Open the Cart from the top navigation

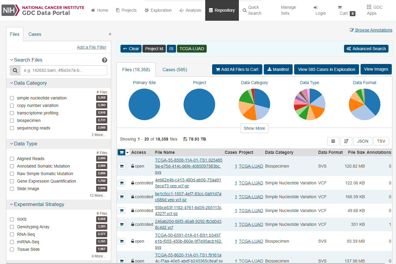tap(346, 11)
